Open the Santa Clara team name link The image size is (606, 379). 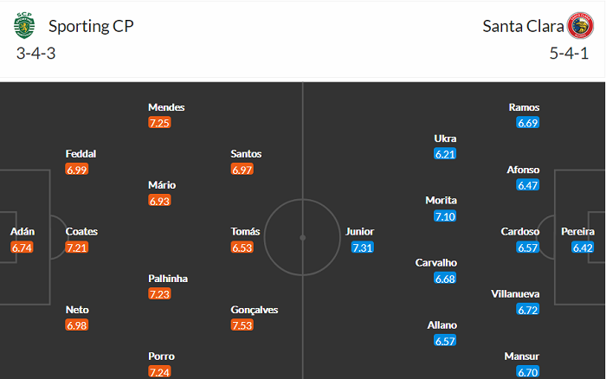[520, 25]
